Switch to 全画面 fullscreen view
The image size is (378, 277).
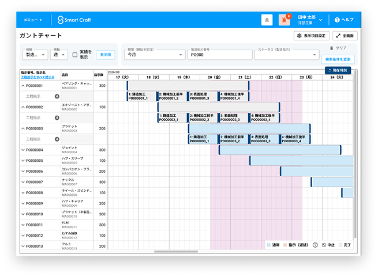pyautogui.click(x=346, y=36)
